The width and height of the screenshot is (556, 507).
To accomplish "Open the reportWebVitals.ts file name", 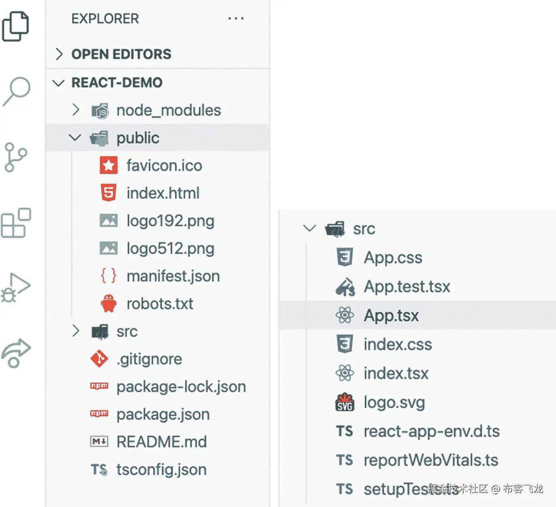I will point(431,460).
